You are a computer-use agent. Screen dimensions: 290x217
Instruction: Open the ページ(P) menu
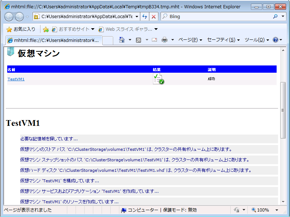click(190, 40)
